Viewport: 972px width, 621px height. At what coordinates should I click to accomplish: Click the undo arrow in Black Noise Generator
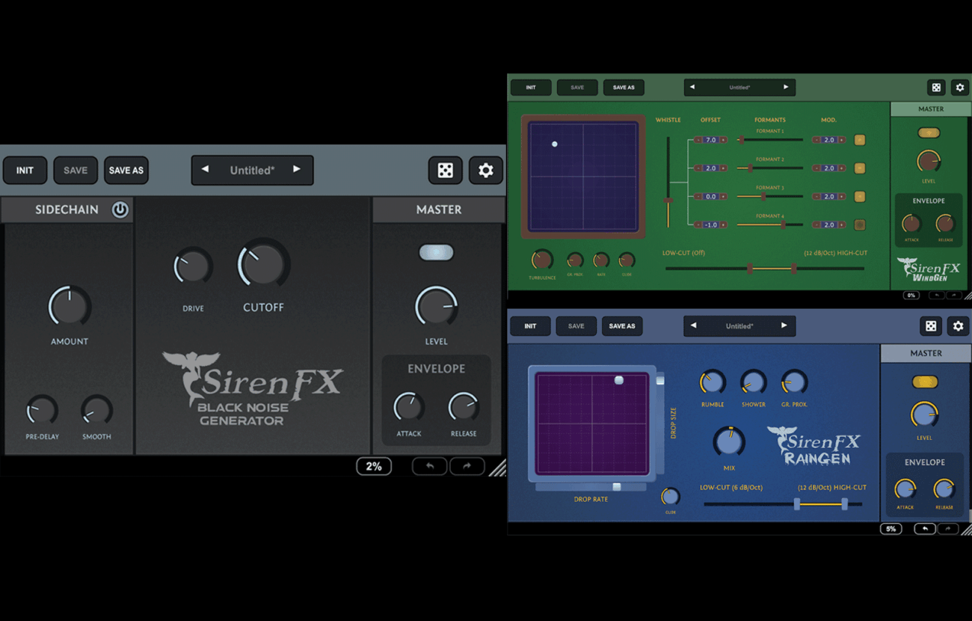(x=430, y=466)
